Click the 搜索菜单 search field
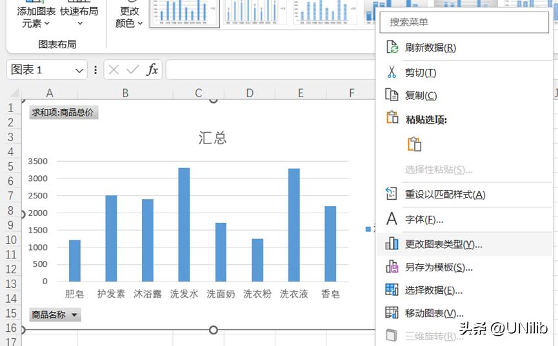 464,23
